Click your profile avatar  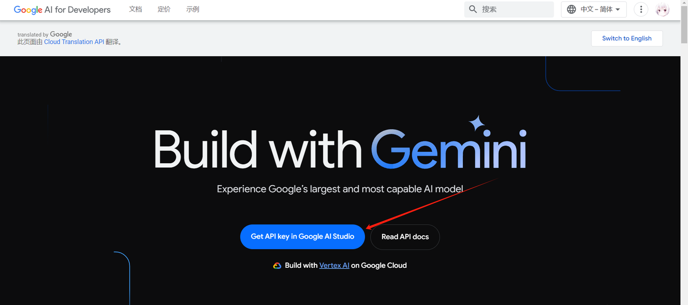point(662,9)
